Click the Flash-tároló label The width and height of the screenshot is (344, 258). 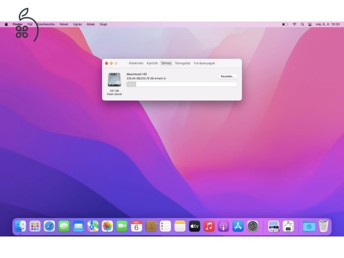(x=114, y=94)
